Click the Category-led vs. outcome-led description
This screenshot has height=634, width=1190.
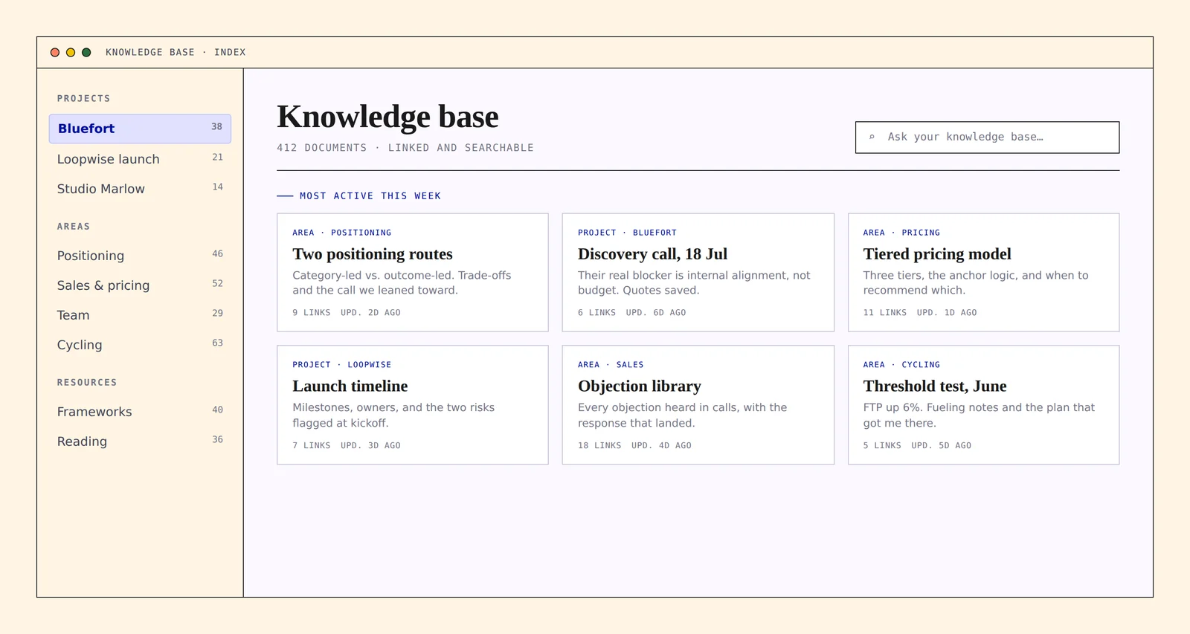[x=402, y=283]
